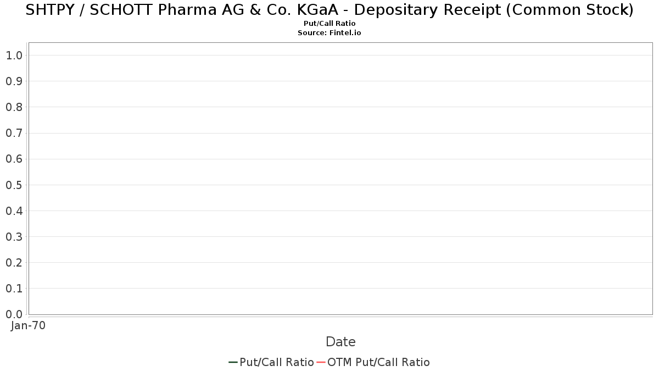
Task: Click the 0.0 y-axis label
Action: (x=14, y=314)
